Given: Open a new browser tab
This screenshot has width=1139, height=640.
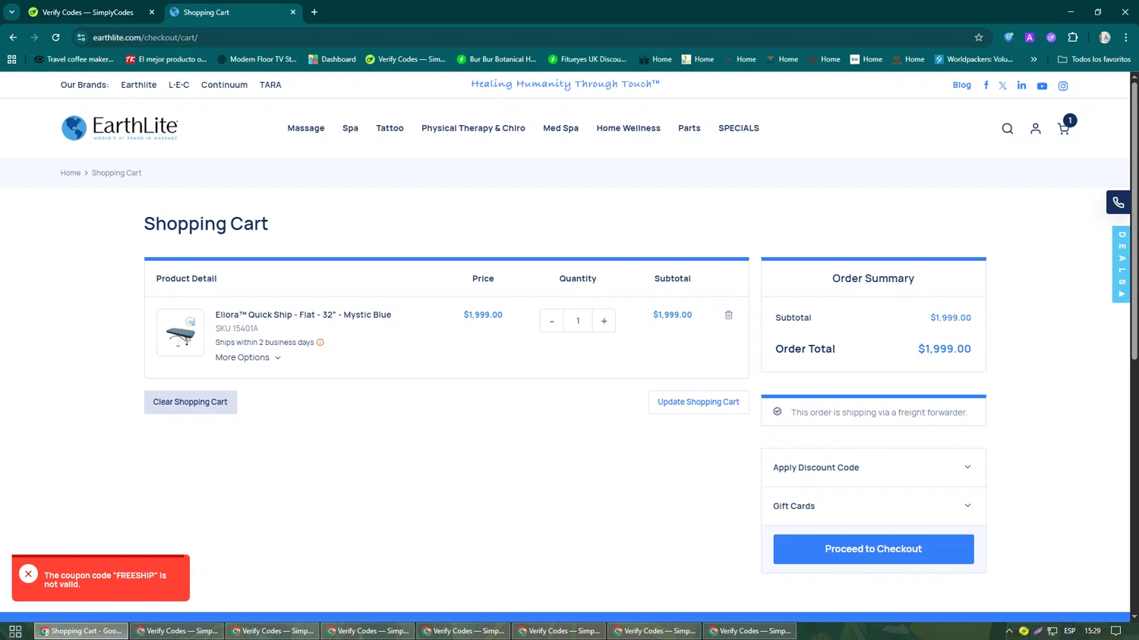Looking at the screenshot, I should pyautogui.click(x=314, y=12).
